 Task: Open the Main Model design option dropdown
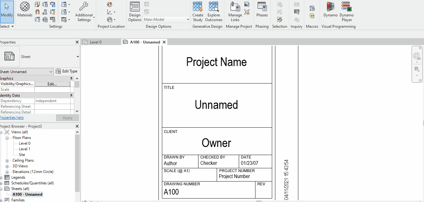[x=167, y=20]
